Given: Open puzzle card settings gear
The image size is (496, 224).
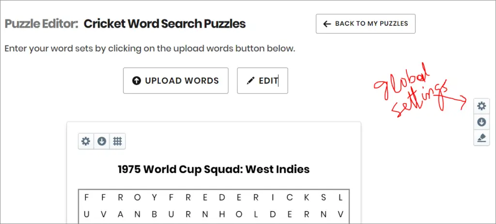Looking at the screenshot, I should pyautogui.click(x=86, y=141).
